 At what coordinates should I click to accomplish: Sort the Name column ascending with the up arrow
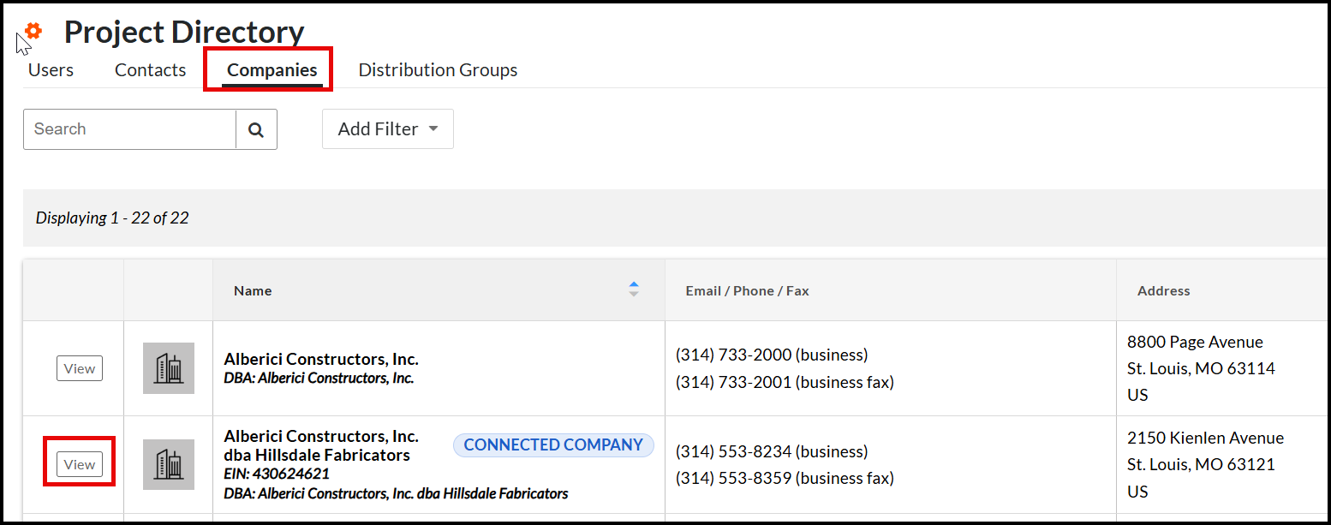633,283
